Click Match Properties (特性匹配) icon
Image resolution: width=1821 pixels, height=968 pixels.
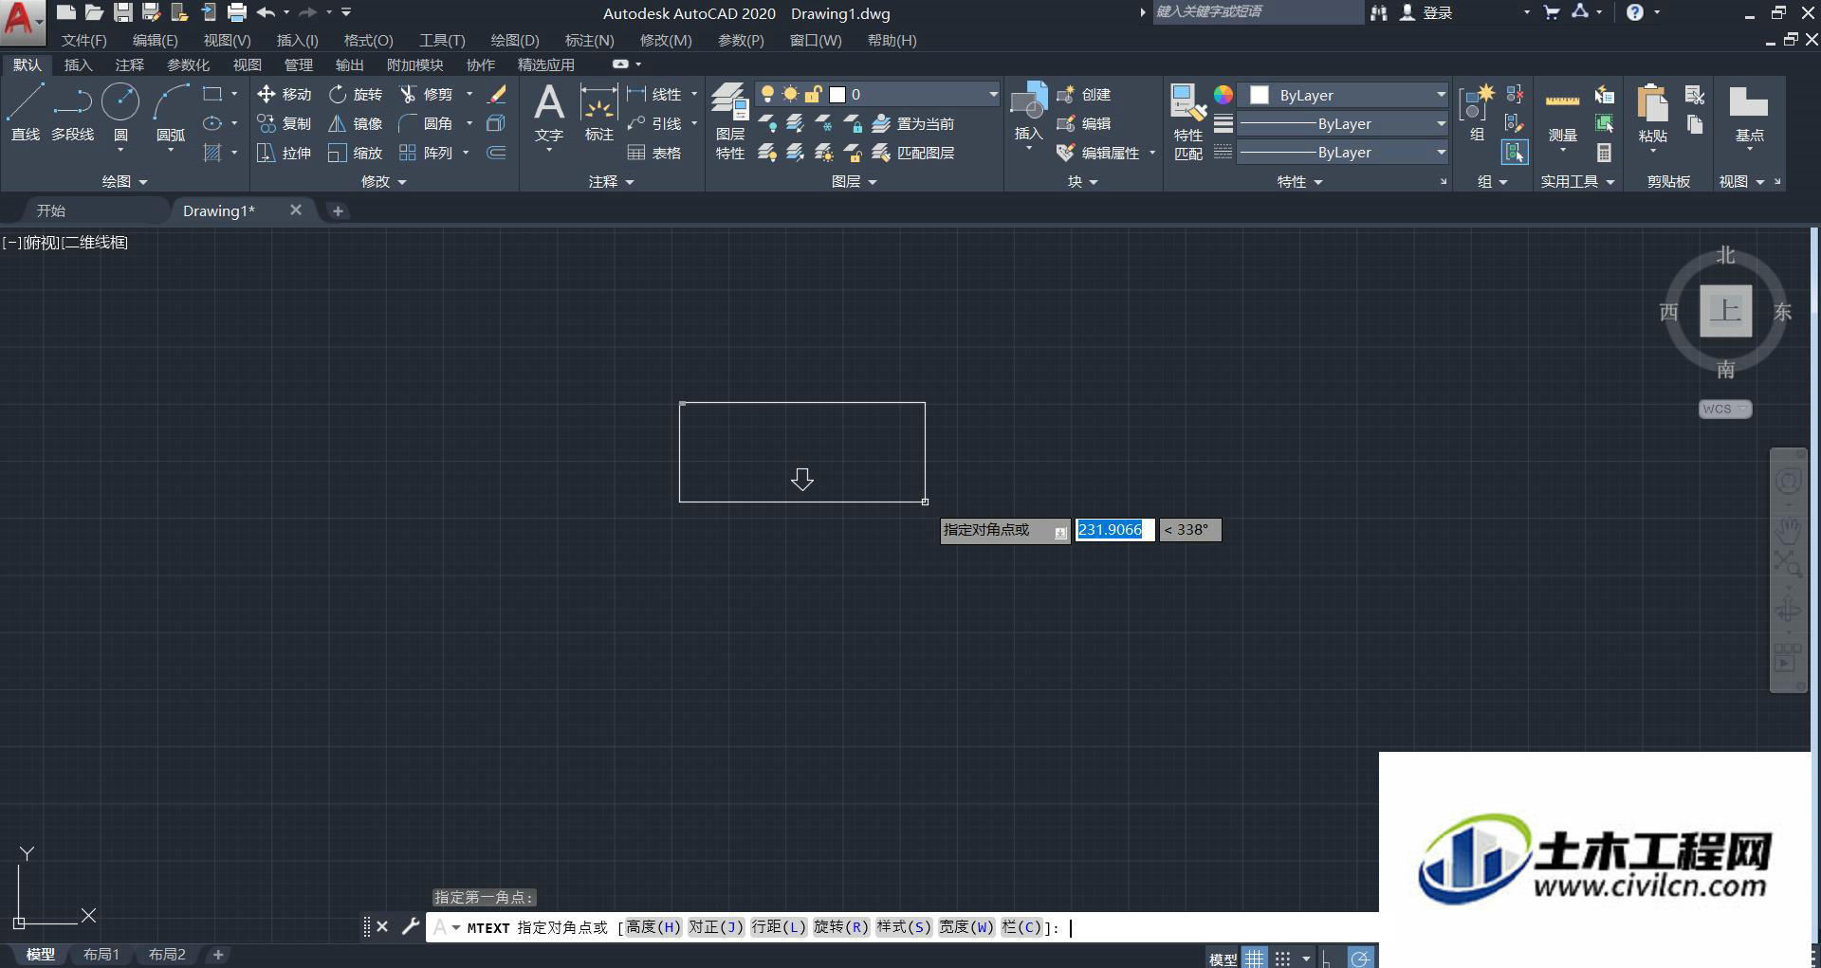[1187, 121]
